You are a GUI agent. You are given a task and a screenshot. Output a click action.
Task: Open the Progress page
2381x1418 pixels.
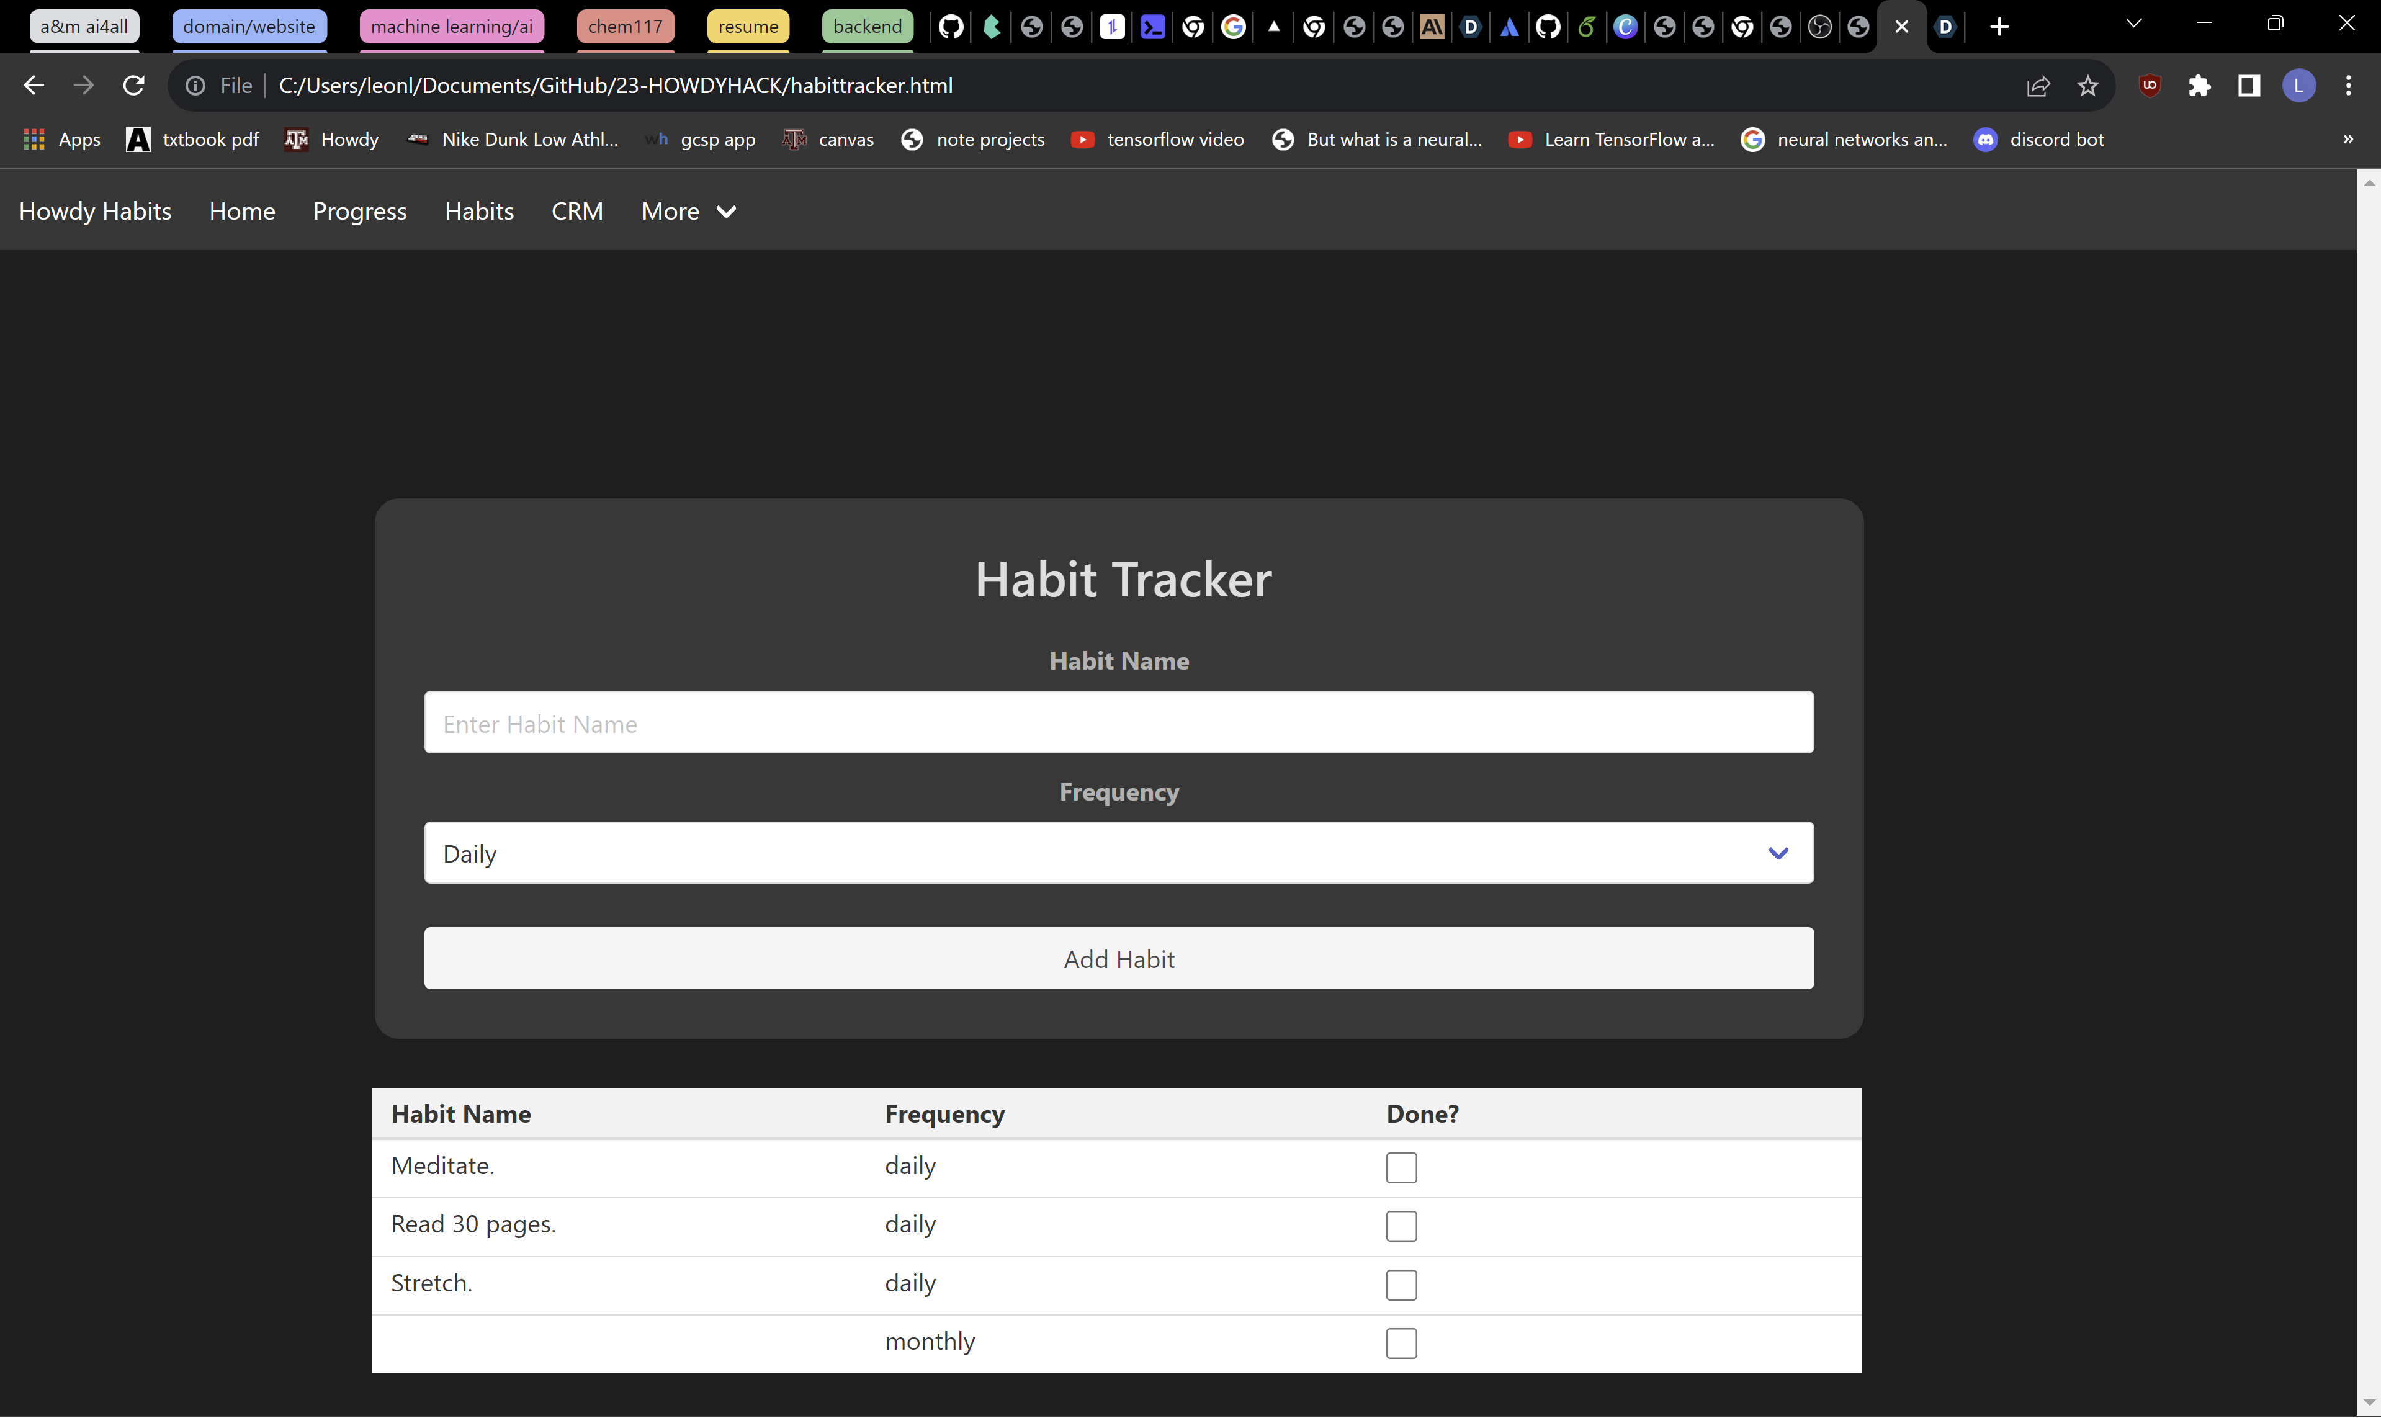pos(359,211)
